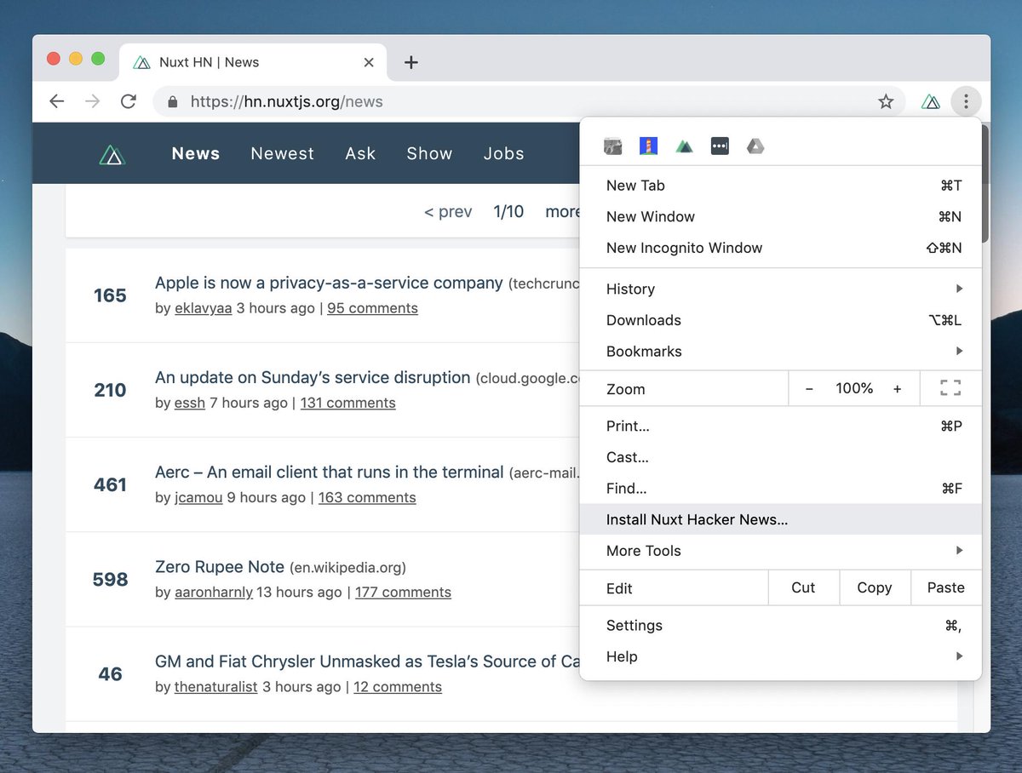
Task: Switch to the Show nav tab
Action: 429,154
